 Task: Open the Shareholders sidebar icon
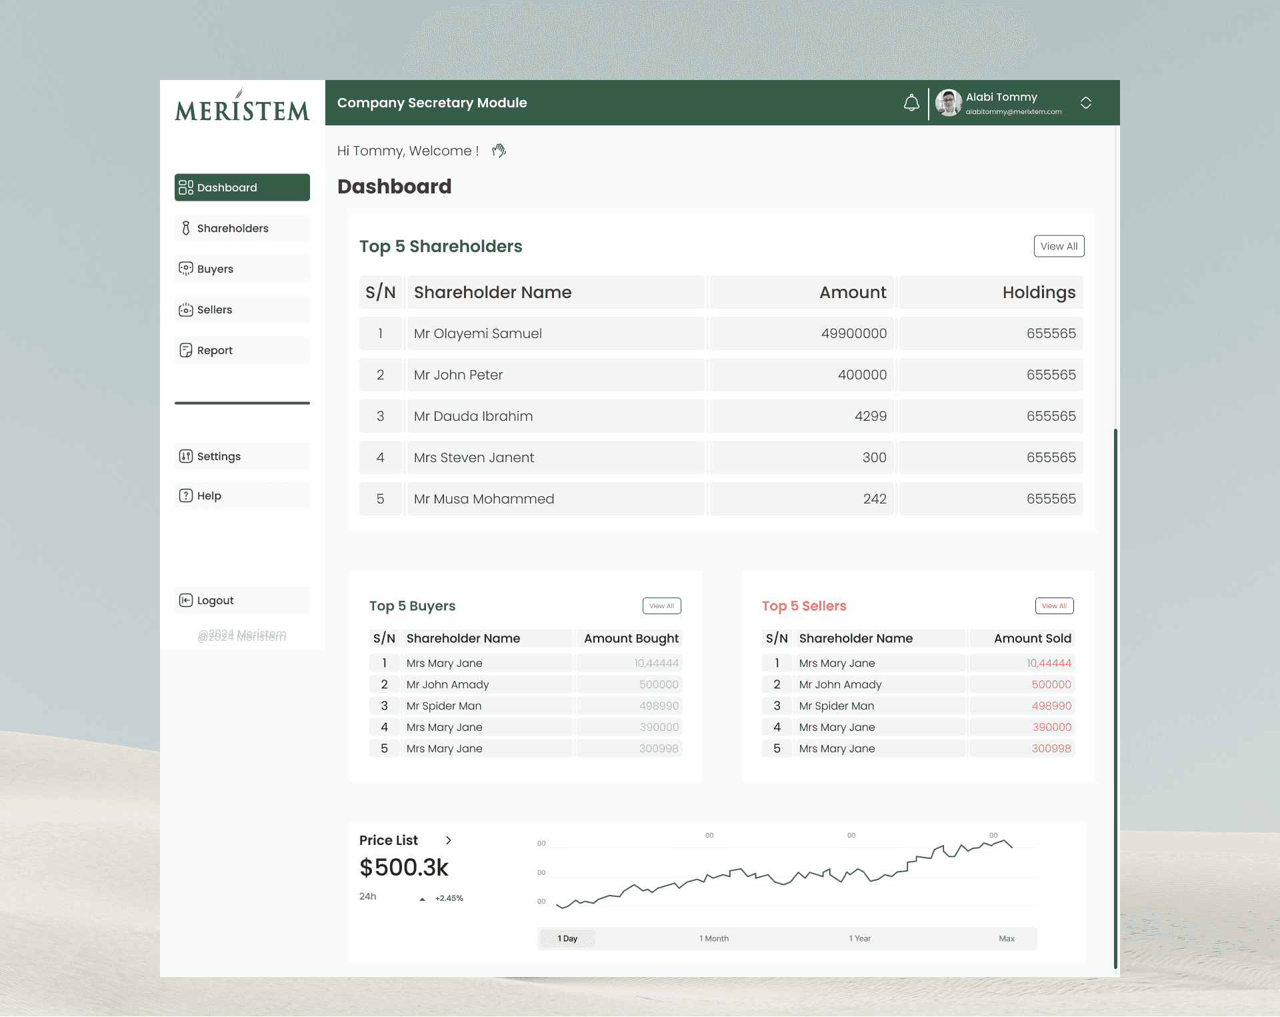point(186,228)
